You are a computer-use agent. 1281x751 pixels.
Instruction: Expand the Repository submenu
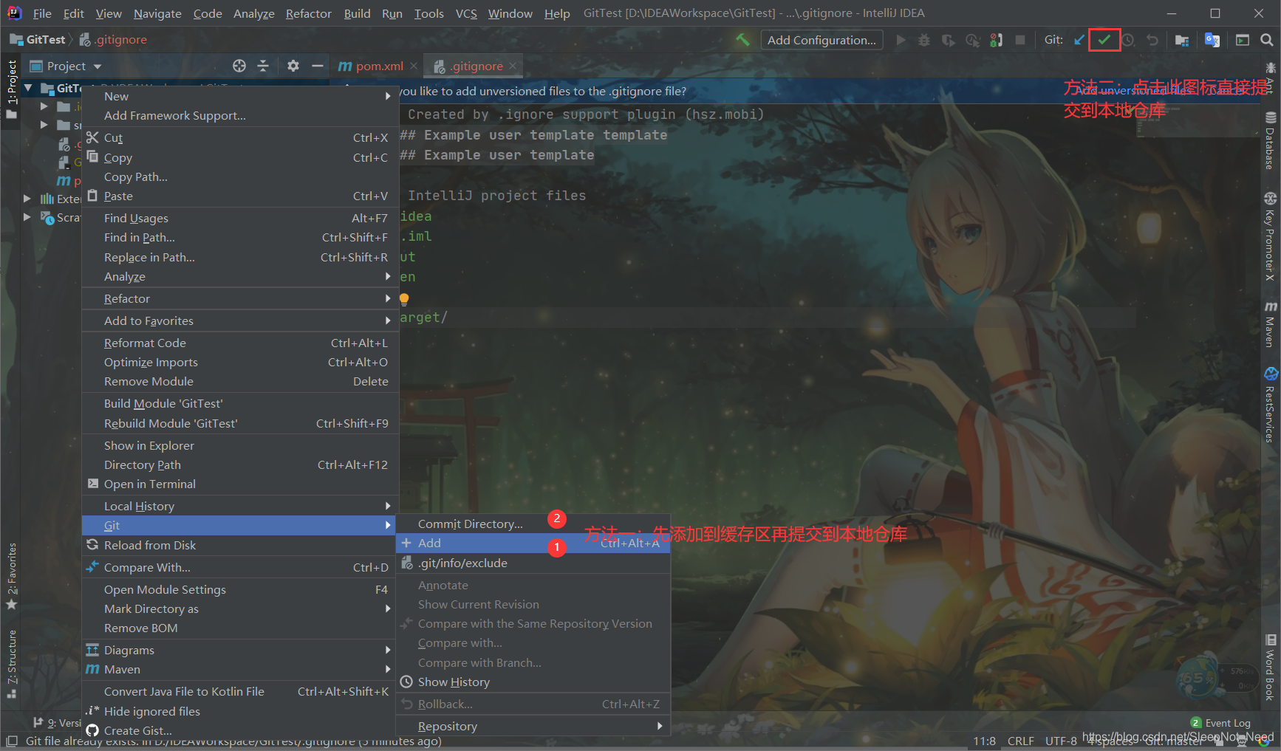pyautogui.click(x=533, y=726)
